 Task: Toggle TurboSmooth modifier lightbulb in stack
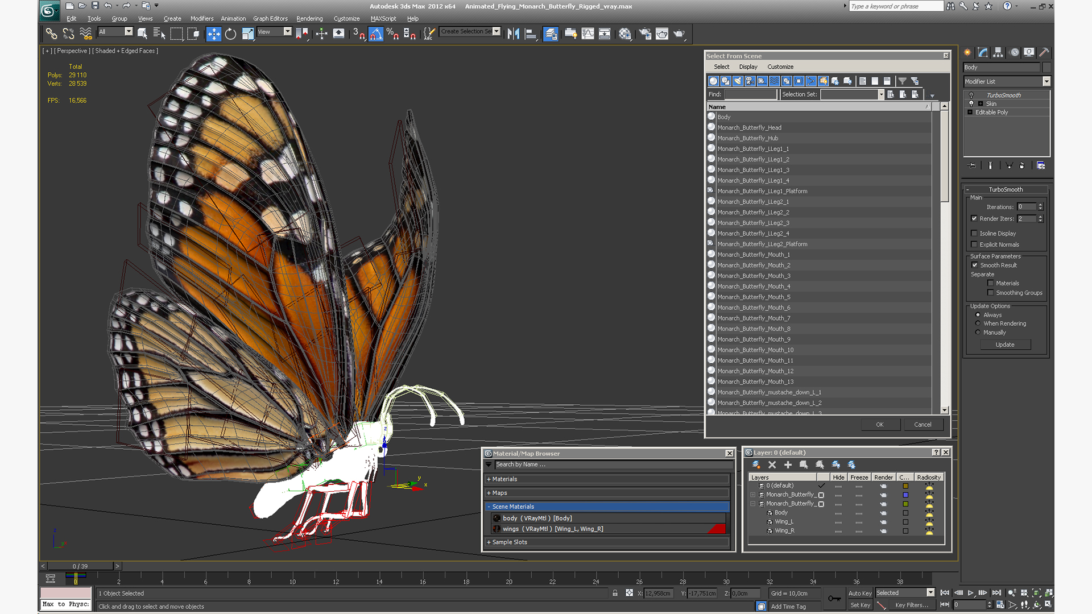pyautogui.click(x=971, y=95)
